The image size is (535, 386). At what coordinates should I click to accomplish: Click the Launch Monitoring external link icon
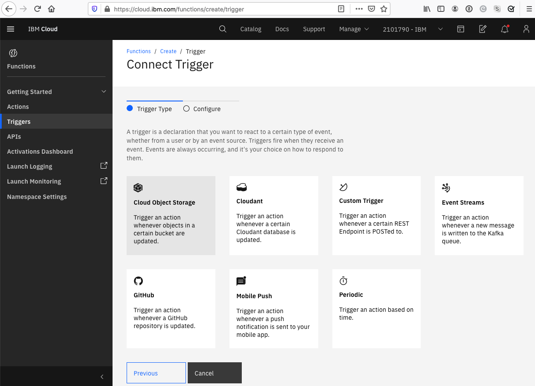(x=104, y=181)
